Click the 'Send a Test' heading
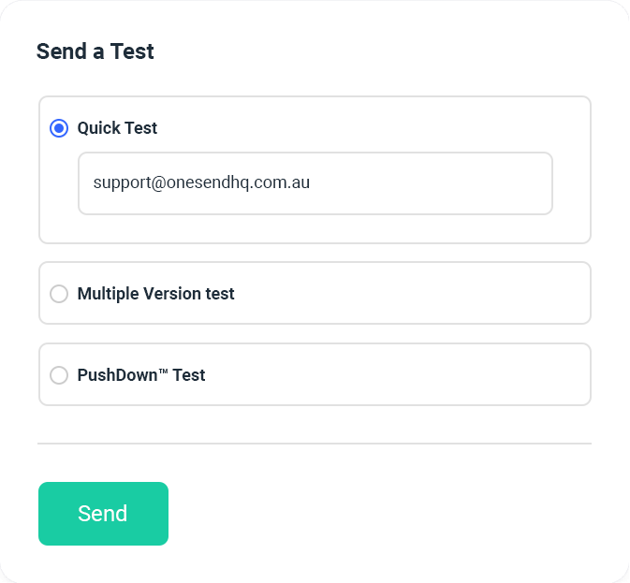The image size is (630, 583). (x=95, y=51)
